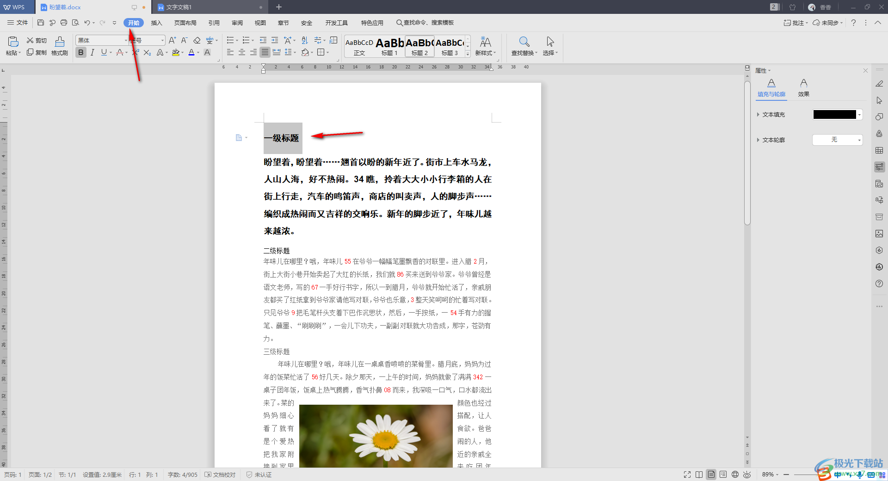Viewport: 888px width, 481px height.
Task: Click the 批注 button
Action: tap(795, 23)
